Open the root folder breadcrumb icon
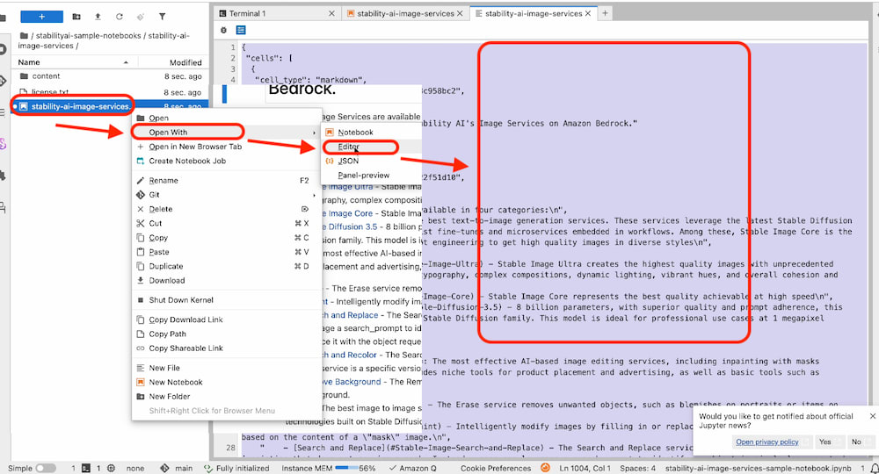Image resolution: width=879 pixels, height=474 pixels. pos(24,35)
